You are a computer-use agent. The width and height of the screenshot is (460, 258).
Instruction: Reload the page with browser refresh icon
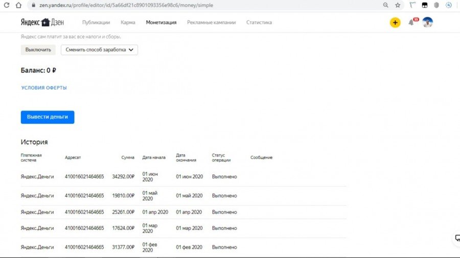[7, 5]
